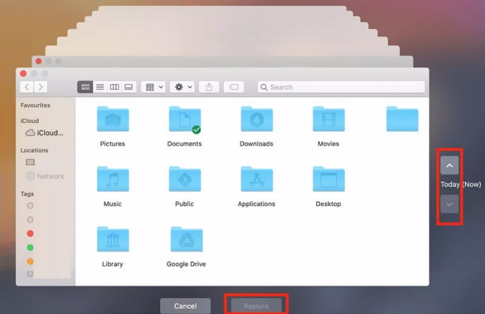
Task: Click the Cancel button
Action: point(185,306)
